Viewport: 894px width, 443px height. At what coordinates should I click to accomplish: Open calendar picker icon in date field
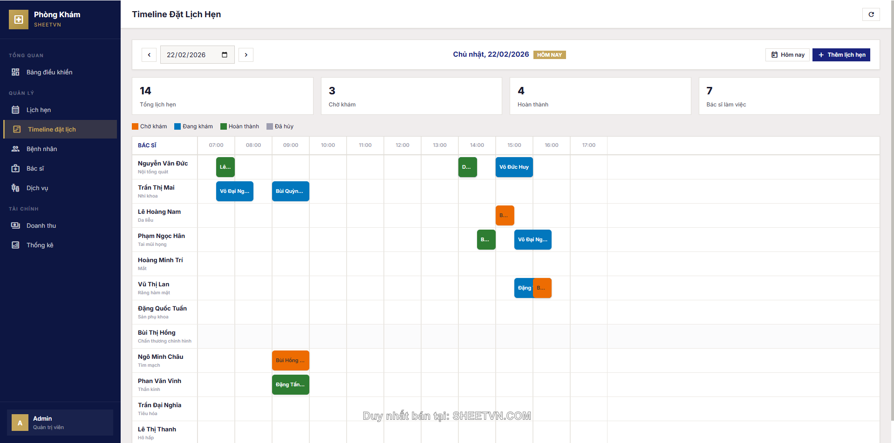point(225,55)
